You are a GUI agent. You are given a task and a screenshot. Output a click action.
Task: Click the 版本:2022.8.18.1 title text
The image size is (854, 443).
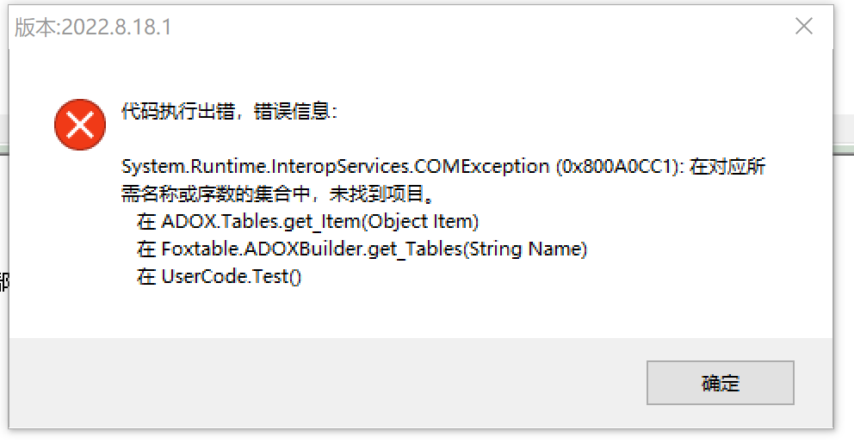[x=93, y=28]
